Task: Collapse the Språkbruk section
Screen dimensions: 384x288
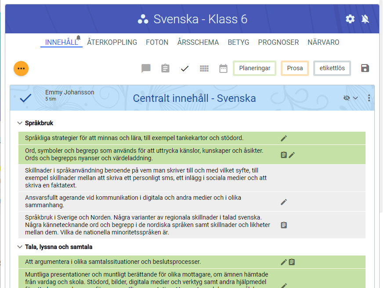Action: coord(20,123)
